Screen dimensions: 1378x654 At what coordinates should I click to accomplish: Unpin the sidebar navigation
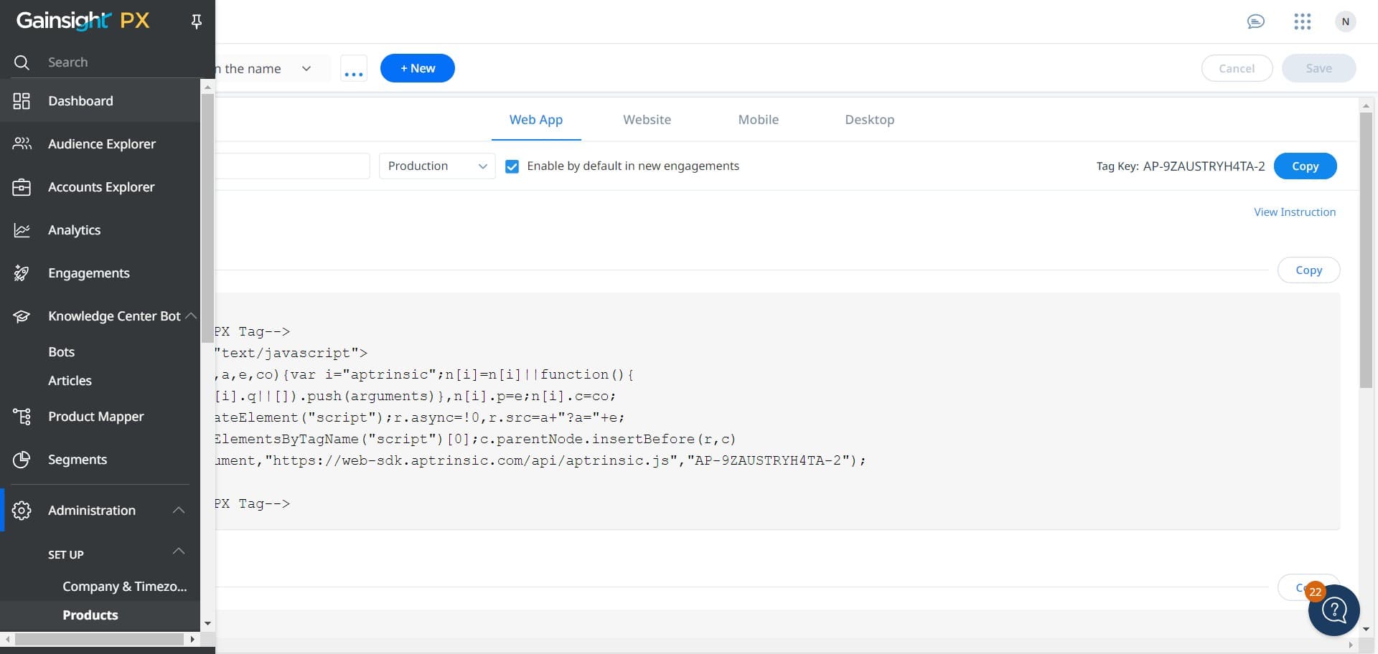click(196, 21)
